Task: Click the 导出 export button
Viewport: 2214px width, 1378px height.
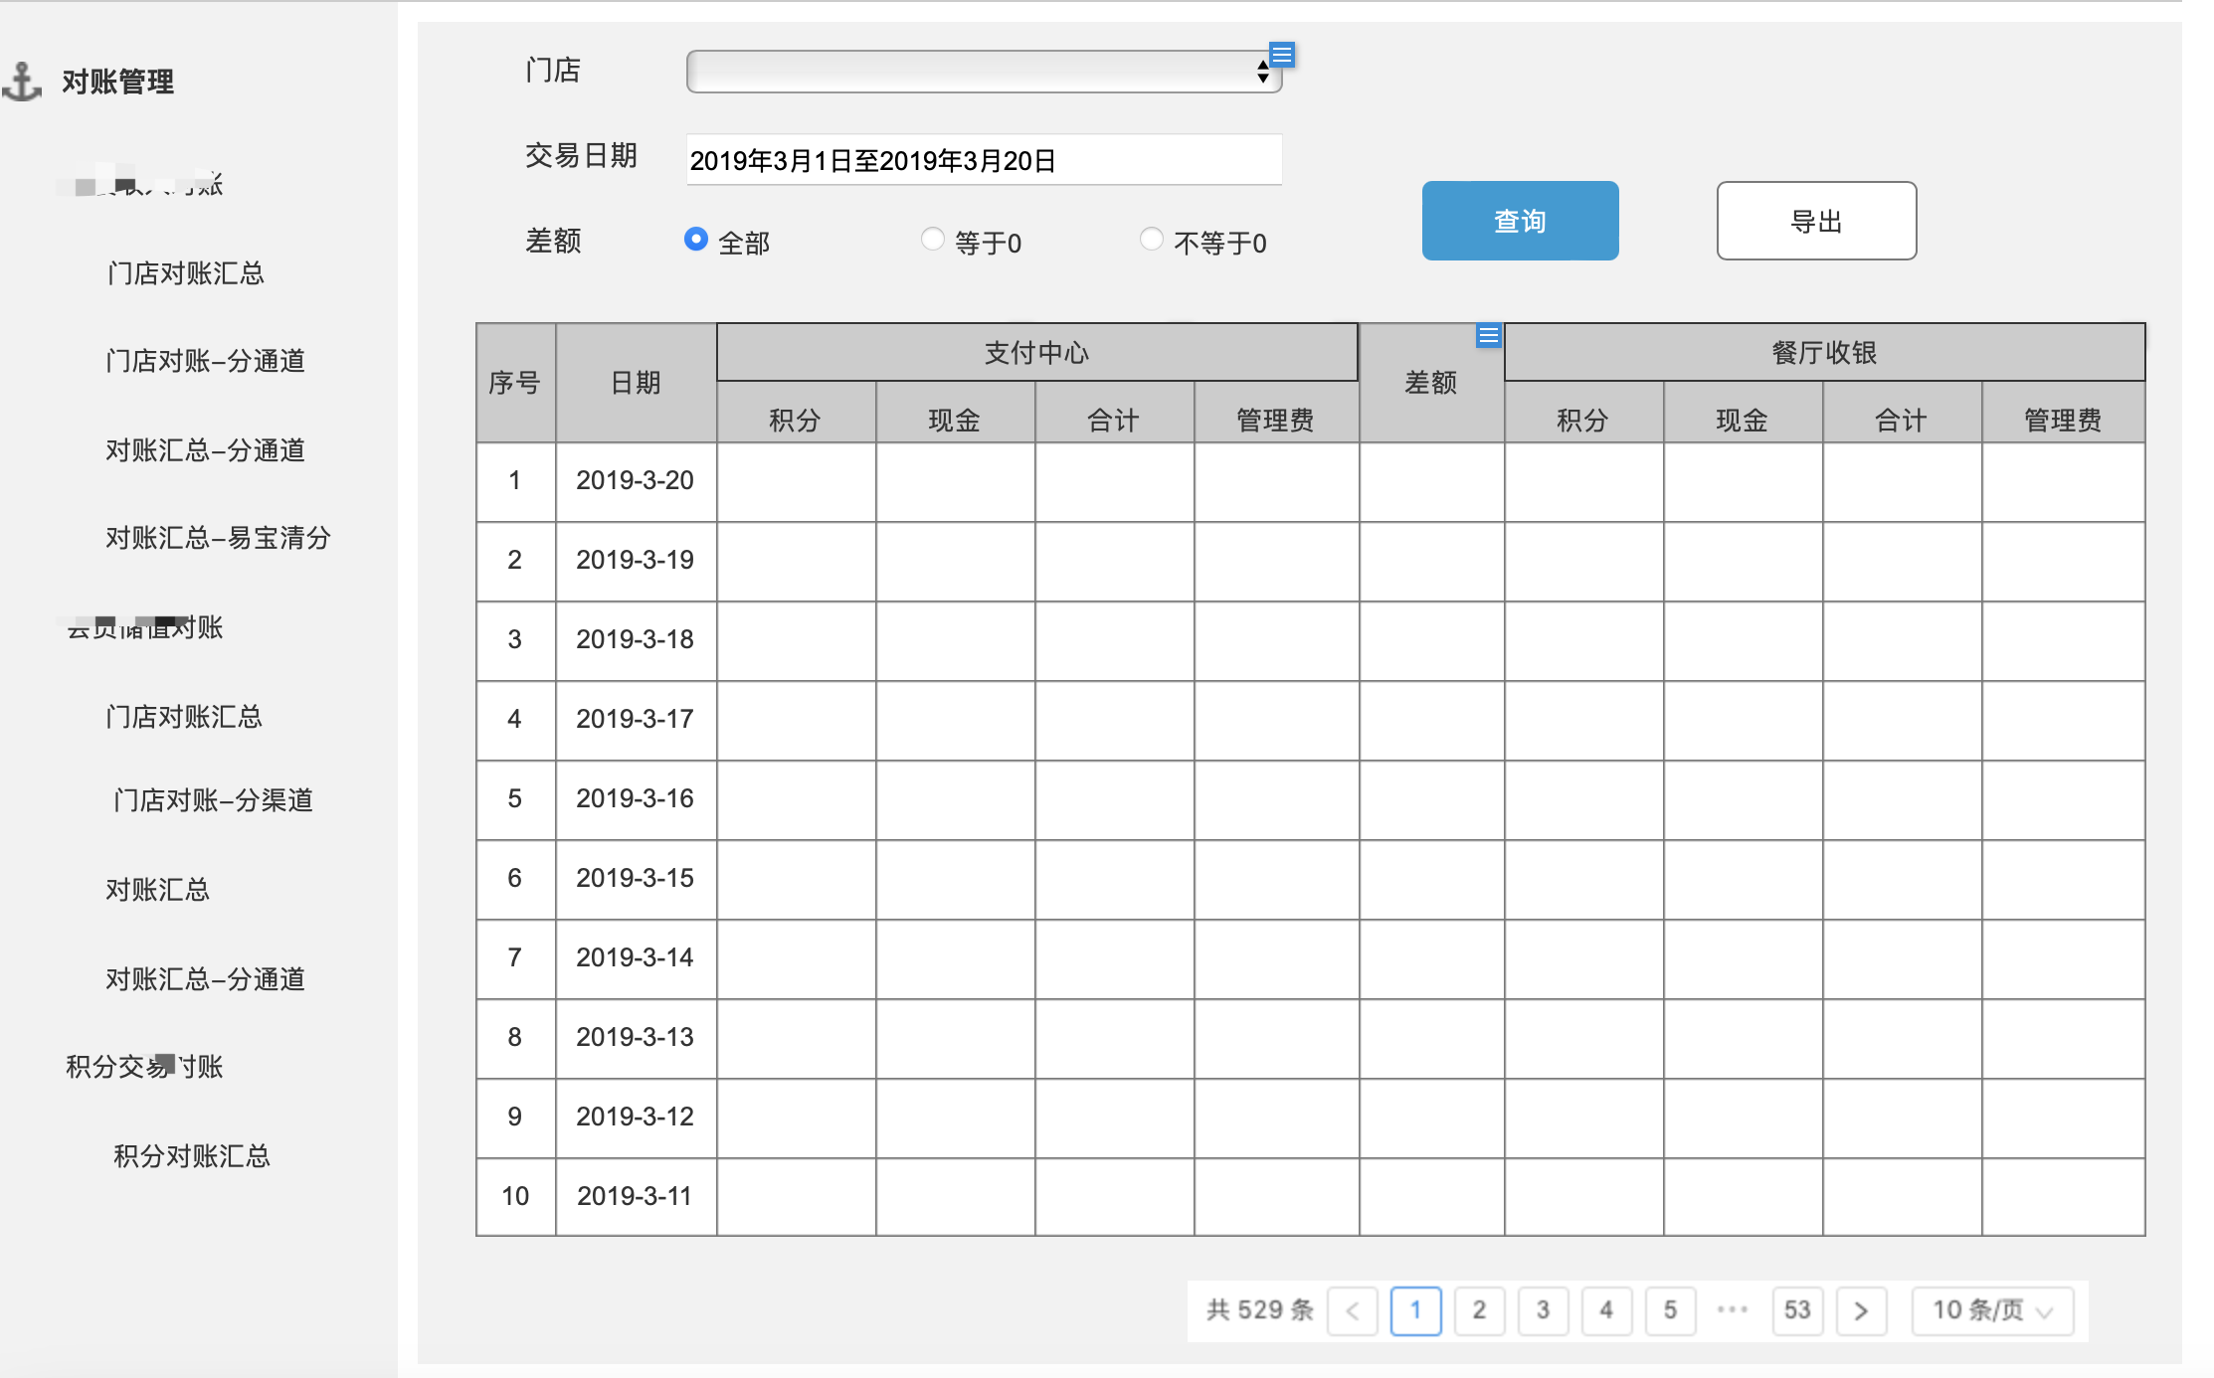Action: point(1816,221)
